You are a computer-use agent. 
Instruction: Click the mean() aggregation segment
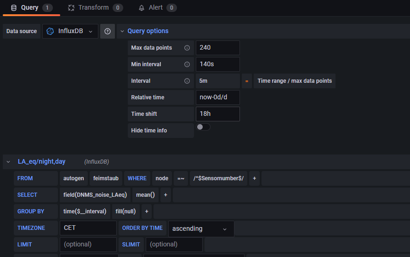[x=145, y=195]
